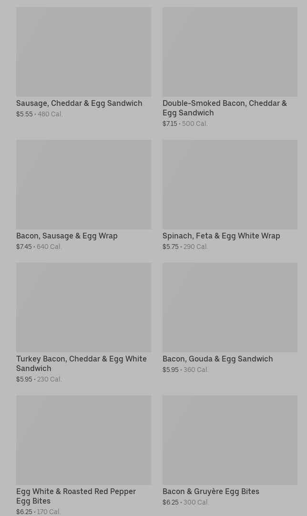Open Sausage, Cheddar & Egg Sandwich image
307x516 pixels.
click(83, 52)
